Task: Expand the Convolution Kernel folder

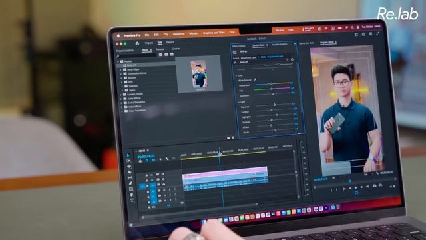Action: (x=121, y=74)
